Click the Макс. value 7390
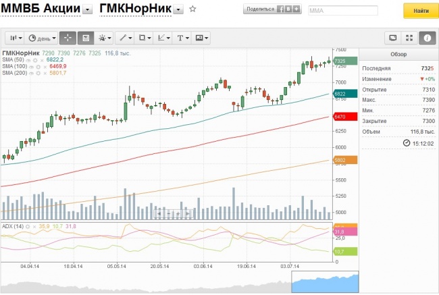 429,100
